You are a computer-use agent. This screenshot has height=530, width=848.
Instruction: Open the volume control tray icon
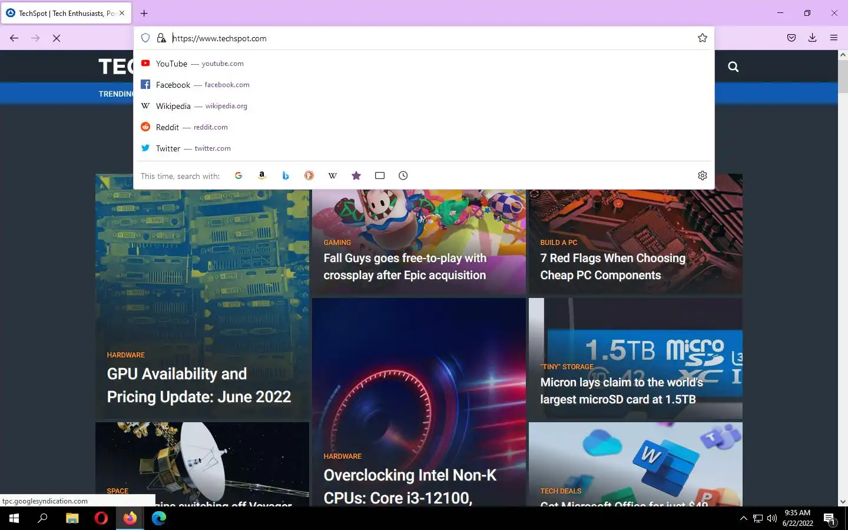click(772, 518)
